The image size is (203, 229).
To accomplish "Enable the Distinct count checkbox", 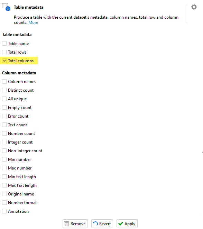I will click(4, 90).
